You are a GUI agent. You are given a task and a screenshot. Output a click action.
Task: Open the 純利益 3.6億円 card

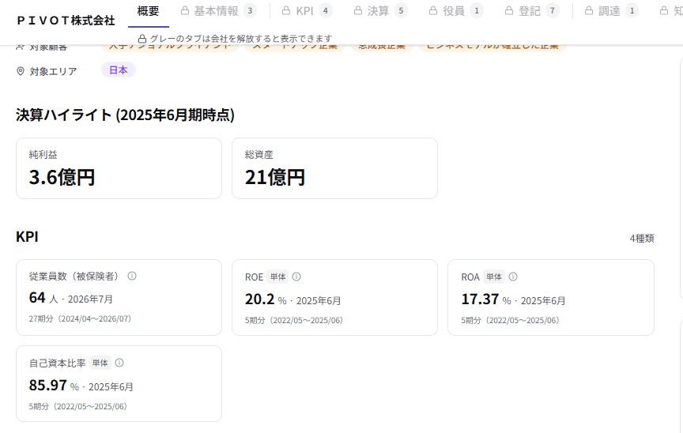click(119, 168)
